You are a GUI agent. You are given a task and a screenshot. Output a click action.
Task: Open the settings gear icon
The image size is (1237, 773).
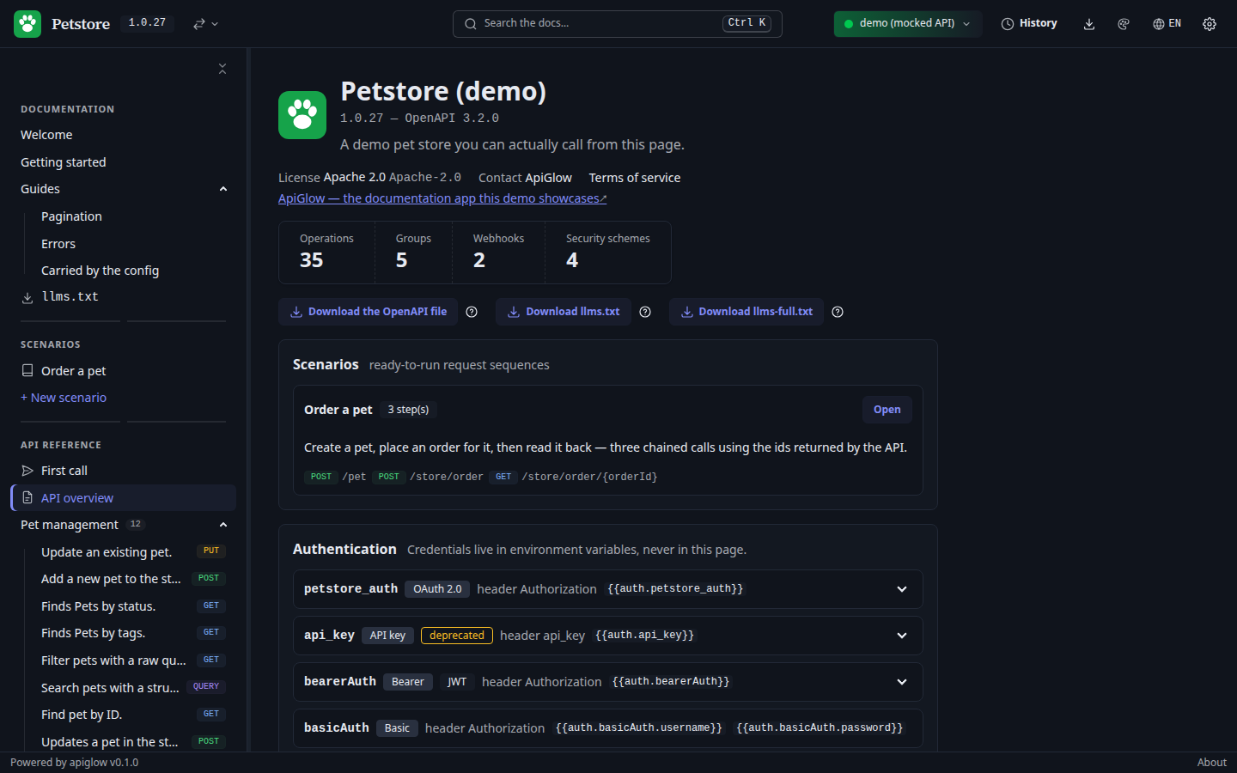tap(1210, 24)
